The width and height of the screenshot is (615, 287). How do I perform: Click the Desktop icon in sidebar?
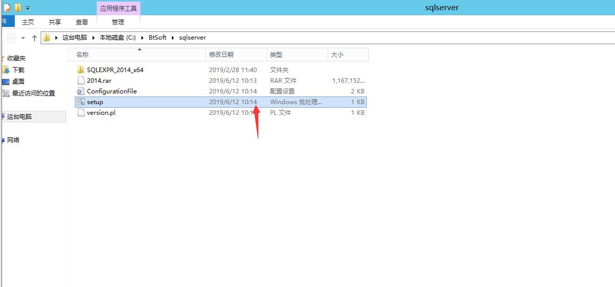(x=6, y=81)
